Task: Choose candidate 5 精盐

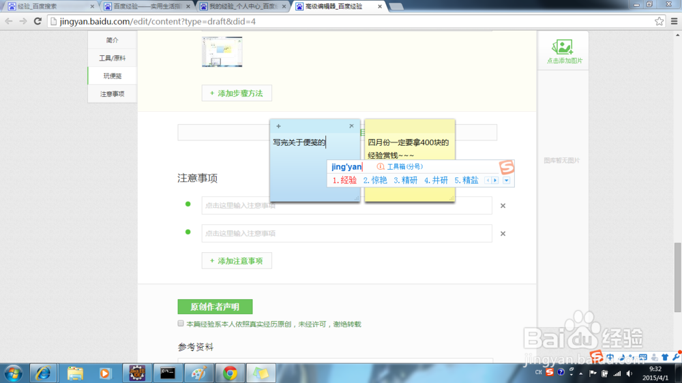Action: click(x=466, y=180)
